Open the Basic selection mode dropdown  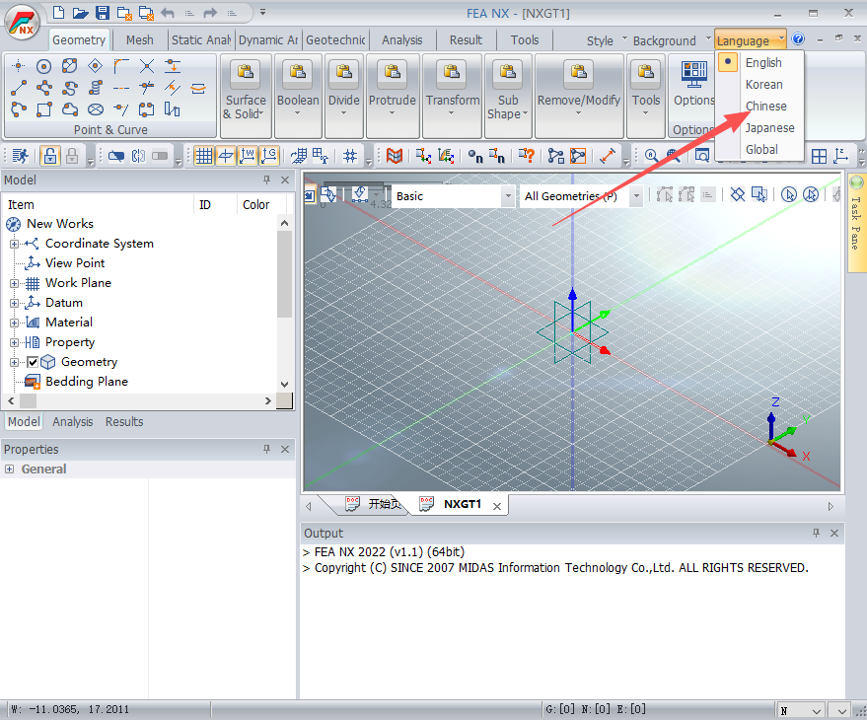(x=508, y=196)
